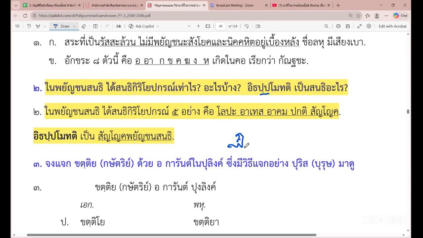Toggle the favorite star for this page
423x238 pixels.
[358, 16]
